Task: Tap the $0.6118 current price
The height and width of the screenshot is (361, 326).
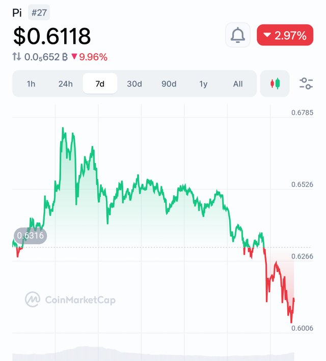Action: click(x=52, y=36)
